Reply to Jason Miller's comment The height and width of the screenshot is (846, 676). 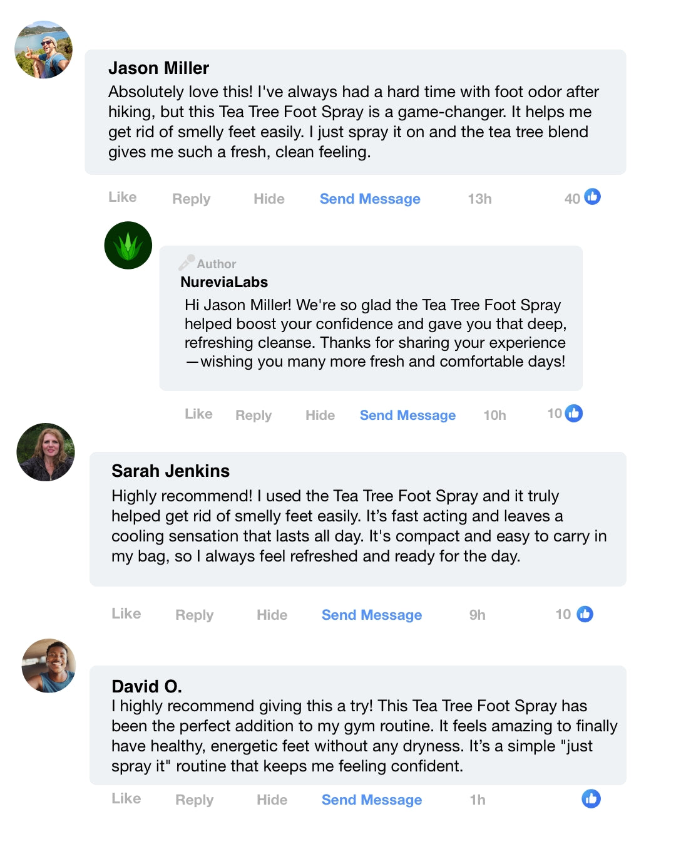coord(192,199)
